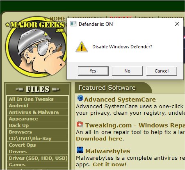Close the Defender is: ON dialog
Screen dimensions: 185x170
[x=177, y=24]
